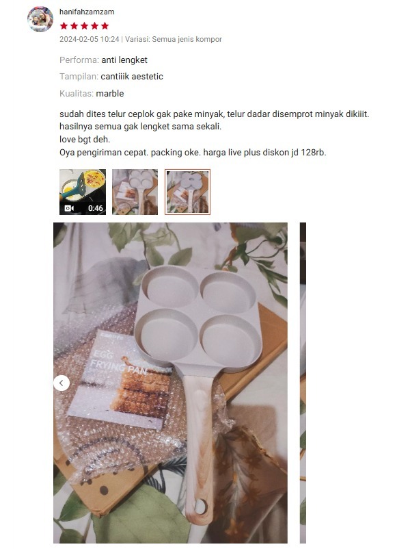This screenshot has width=395, height=549.
Task: Click the video camera icon on first thumbnail
Action: point(69,208)
